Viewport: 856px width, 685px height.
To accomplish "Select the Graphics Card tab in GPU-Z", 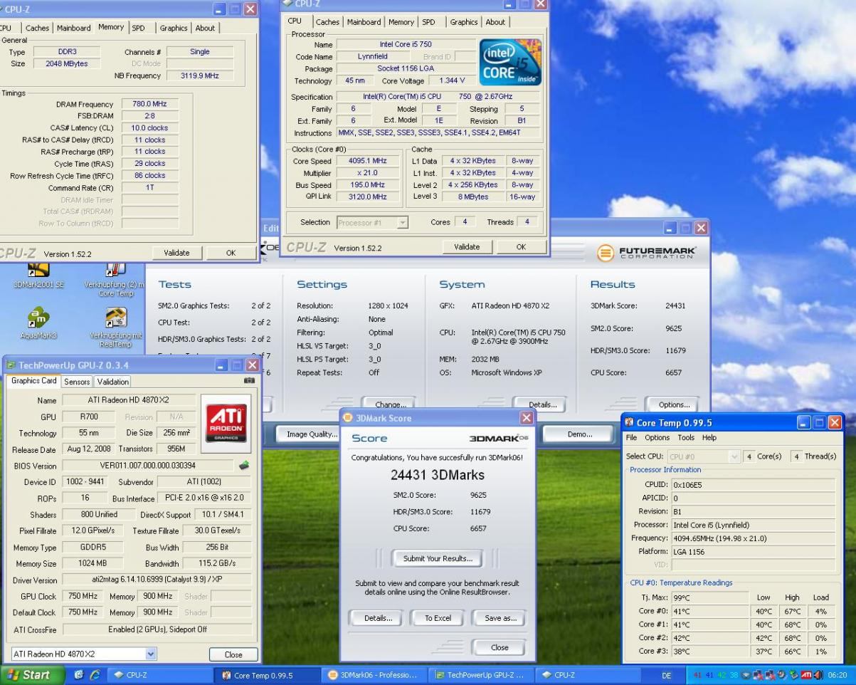I will pyautogui.click(x=33, y=381).
